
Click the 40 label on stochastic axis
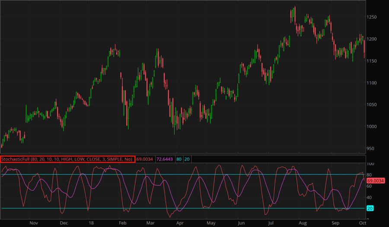tap(369, 197)
